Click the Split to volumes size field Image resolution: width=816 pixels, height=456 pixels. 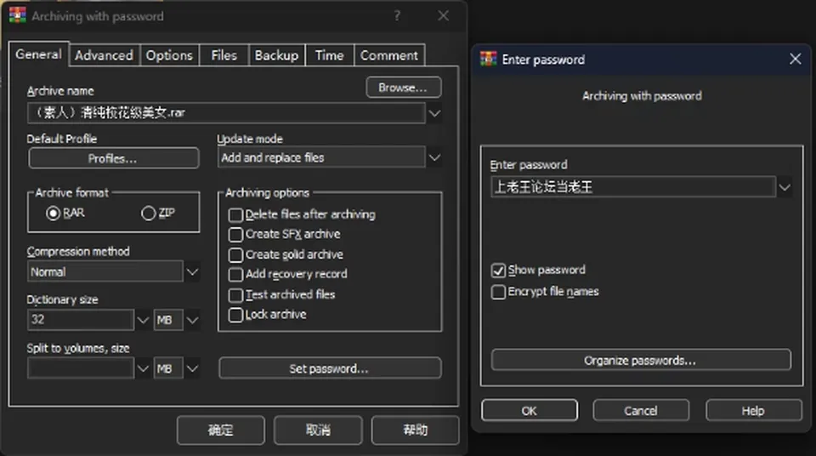81,368
